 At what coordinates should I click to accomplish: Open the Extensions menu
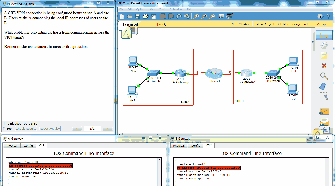[x=176, y=9]
